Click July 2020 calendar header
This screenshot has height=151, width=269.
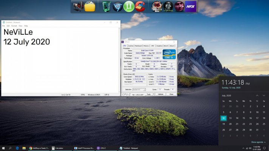coord(226,96)
